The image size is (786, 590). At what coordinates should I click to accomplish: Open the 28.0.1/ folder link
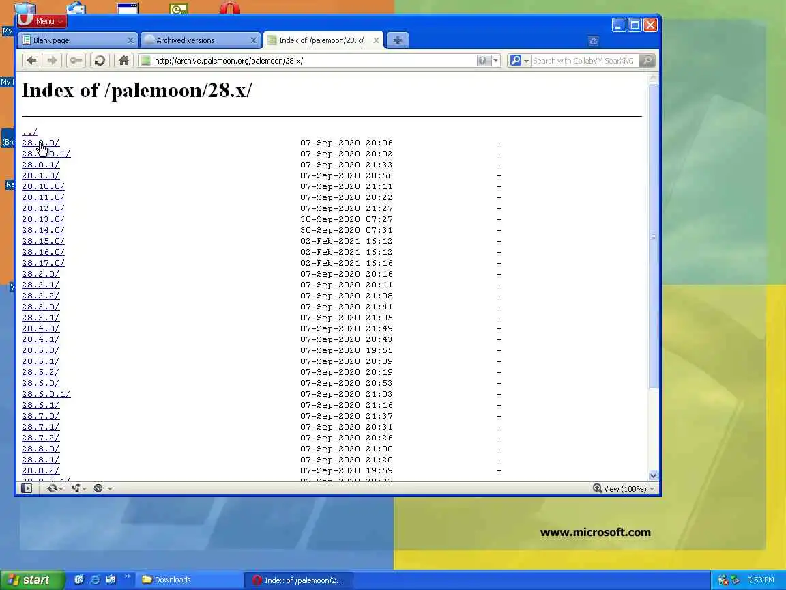(x=41, y=165)
